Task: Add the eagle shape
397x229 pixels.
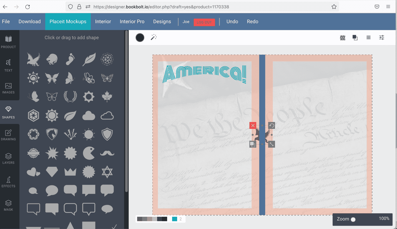Action: (x=33, y=59)
